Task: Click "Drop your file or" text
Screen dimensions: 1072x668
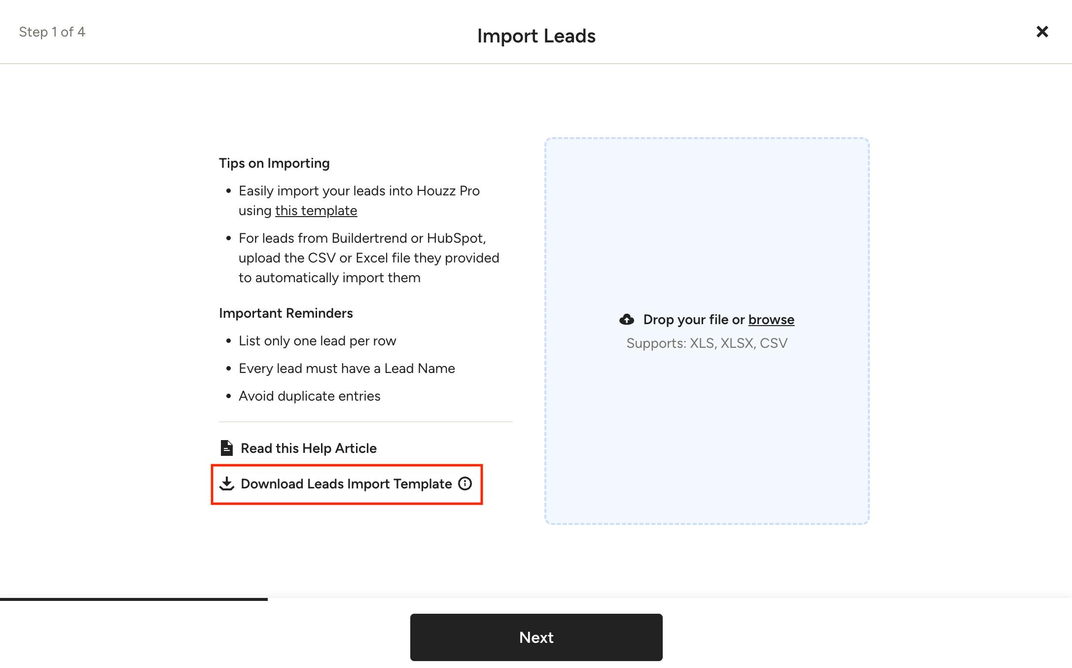Action: click(694, 320)
